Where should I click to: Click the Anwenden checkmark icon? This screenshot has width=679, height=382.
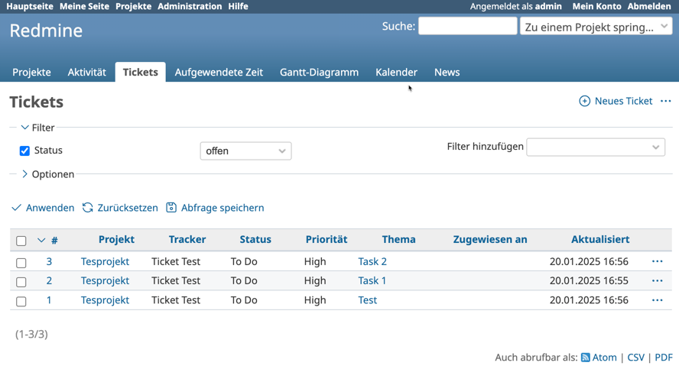(x=16, y=208)
